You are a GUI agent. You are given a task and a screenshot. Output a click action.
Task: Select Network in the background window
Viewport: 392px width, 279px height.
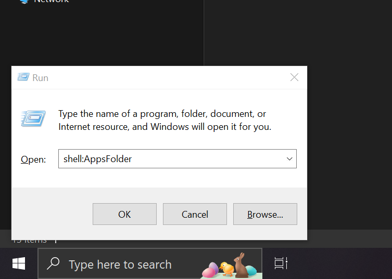[x=51, y=2]
